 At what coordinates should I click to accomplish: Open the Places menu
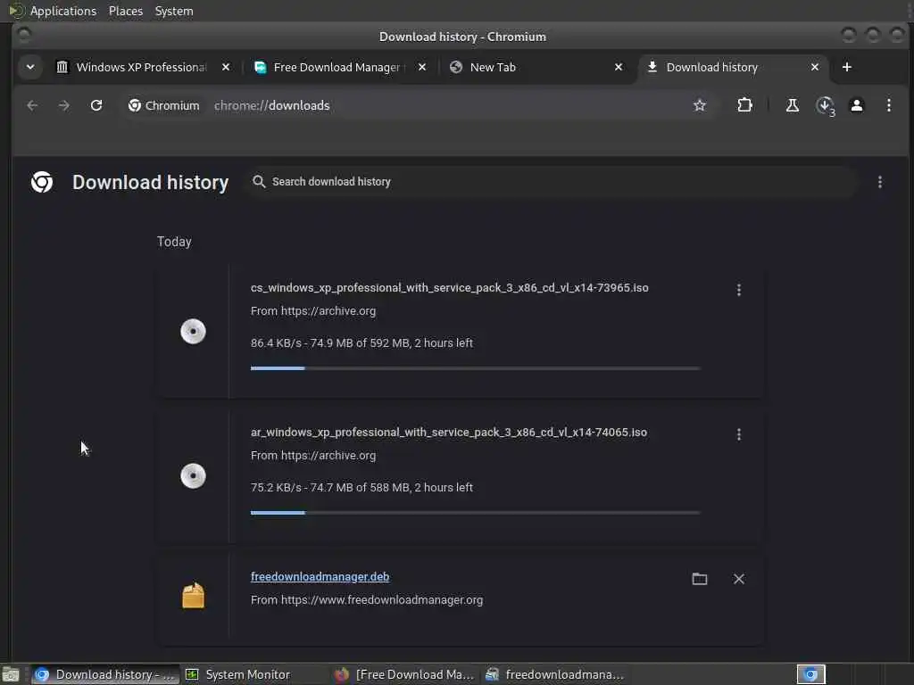(126, 11)
